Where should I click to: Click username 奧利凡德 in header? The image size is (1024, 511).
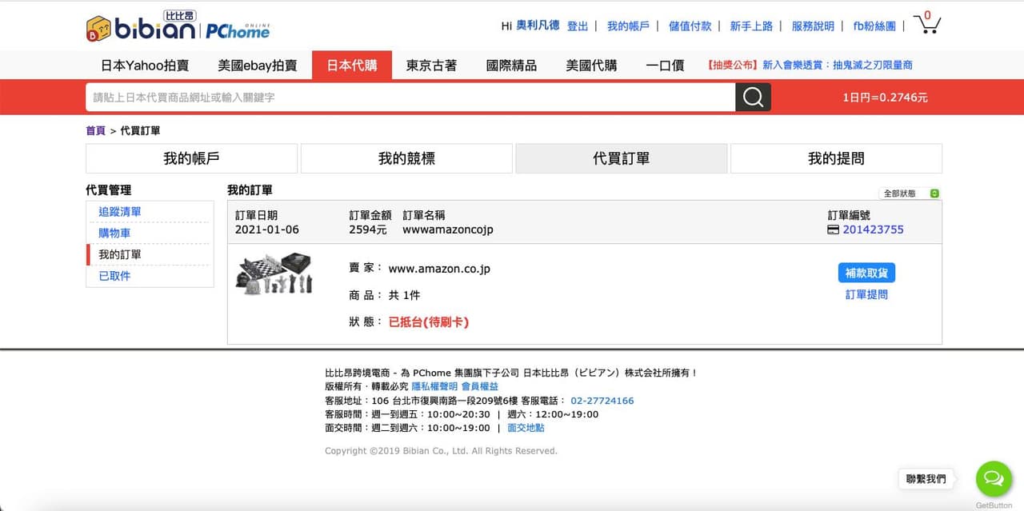pos(538,26)
